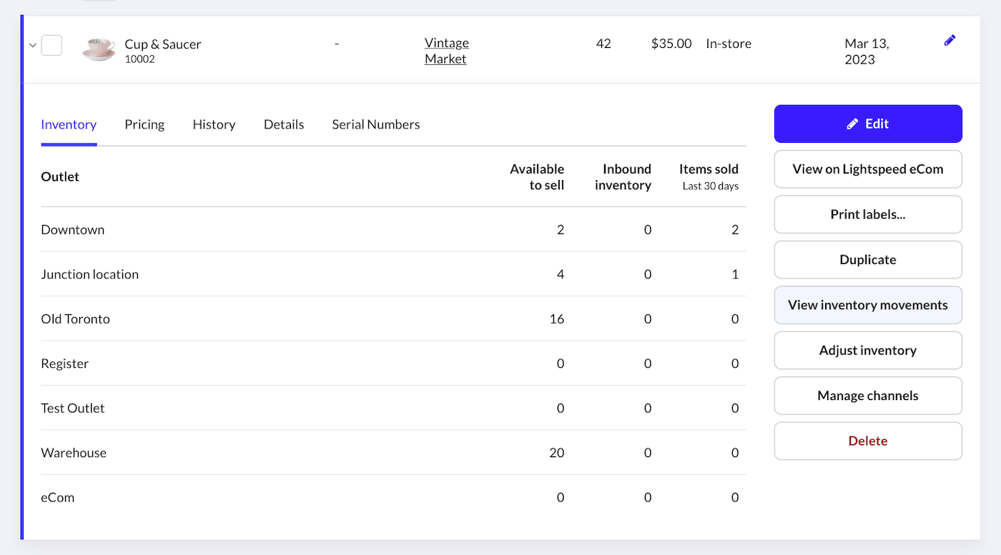Open the Cup & Saucer product thumbnail
The width and height of the screenshot is (1001, 555).
click(99, 49)
